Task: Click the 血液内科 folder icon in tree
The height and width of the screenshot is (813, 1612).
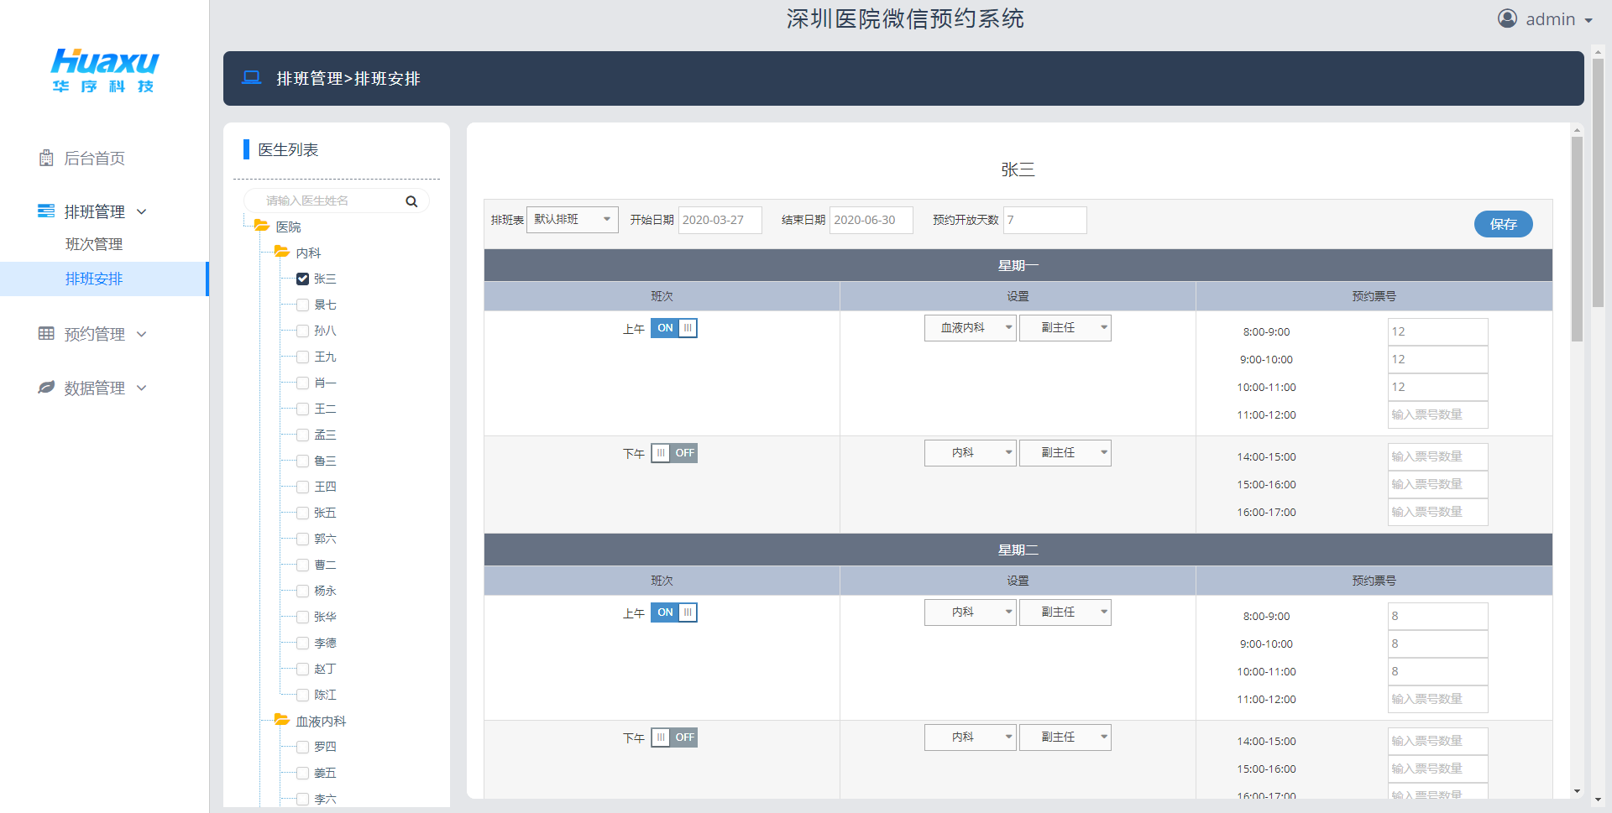Action: (282, 721)
